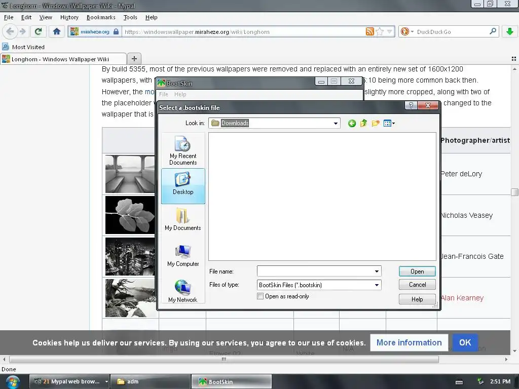Screen dimensions: 519x389
Task: Open a new tab with plus button
Action: (x=134, y=59)
